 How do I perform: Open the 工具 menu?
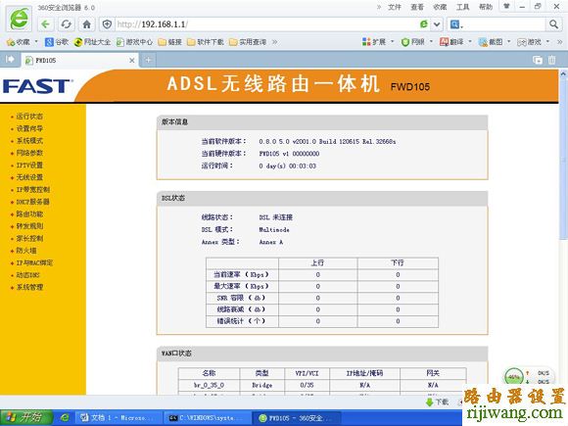pos(462,7)
